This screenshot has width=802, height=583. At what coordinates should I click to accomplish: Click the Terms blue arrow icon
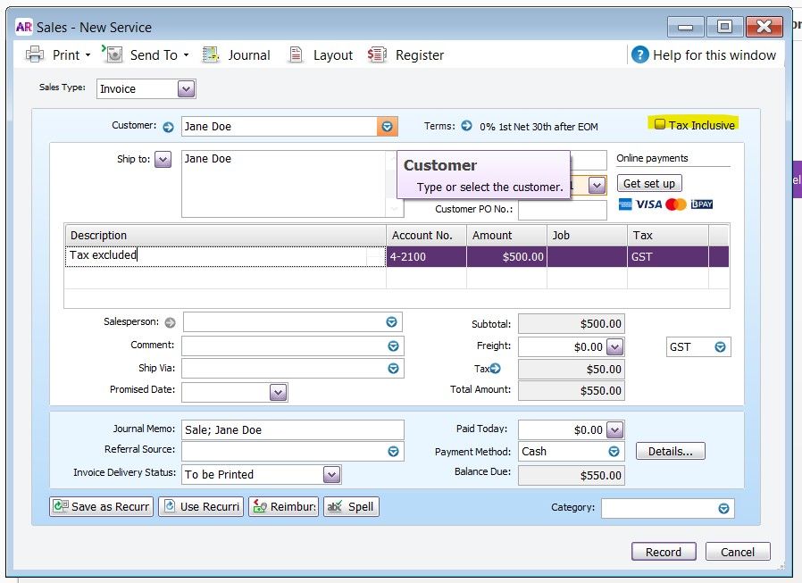pyautogui.click(x=466, y=126)
